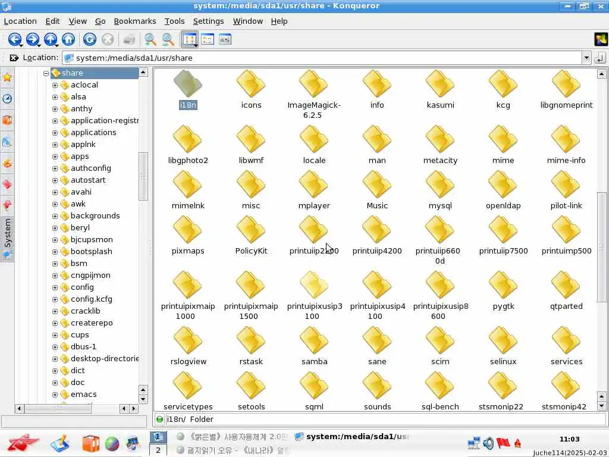Image resolution: width=609 pixels, height=457 pixels.
Task: Open the View menu
Action: tap(78, 21)
